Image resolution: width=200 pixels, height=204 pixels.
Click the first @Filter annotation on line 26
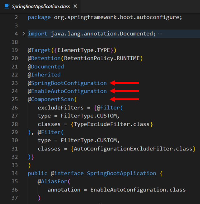point(108,108)
